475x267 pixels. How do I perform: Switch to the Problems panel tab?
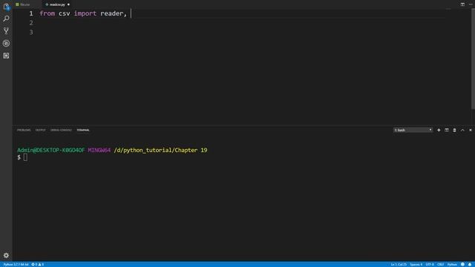pos(24,131)
